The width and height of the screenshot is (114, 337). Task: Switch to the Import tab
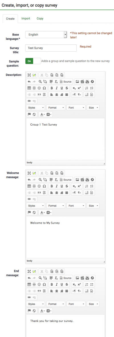click(x=26, y=18)
